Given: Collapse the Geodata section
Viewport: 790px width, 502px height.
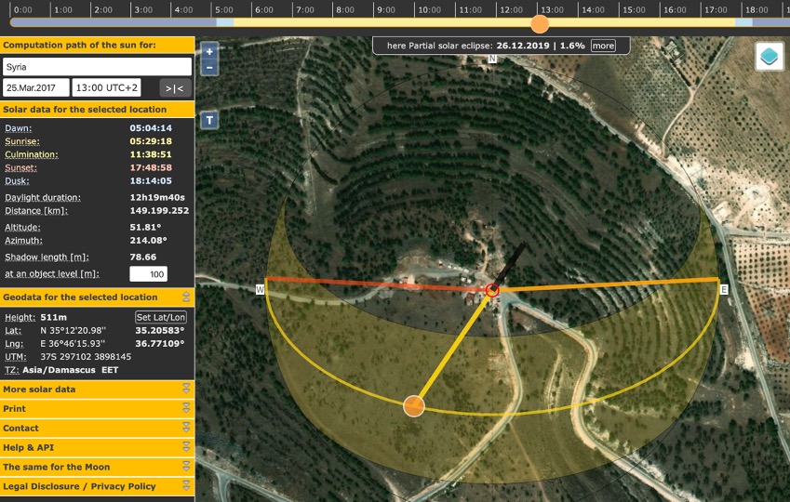Looking at the screenshot, I should (186, 297).
